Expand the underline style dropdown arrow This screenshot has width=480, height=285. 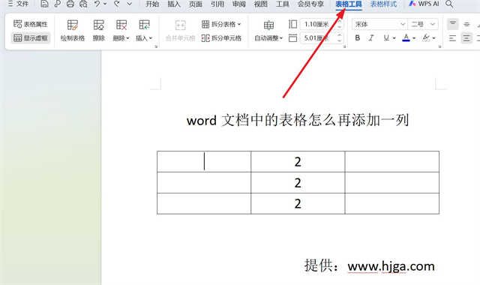[394, 38]
